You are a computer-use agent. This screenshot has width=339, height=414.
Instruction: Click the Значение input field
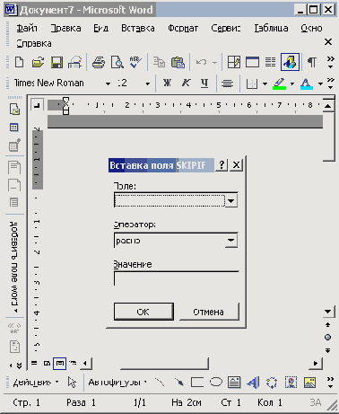click(x=177, y=278)
